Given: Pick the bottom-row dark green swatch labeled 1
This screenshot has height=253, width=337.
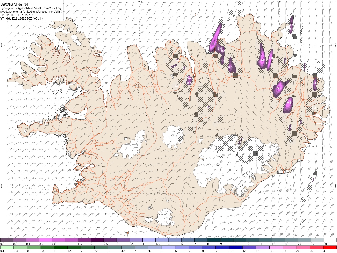Looking at the screenshot, I should tap(61, 247).
